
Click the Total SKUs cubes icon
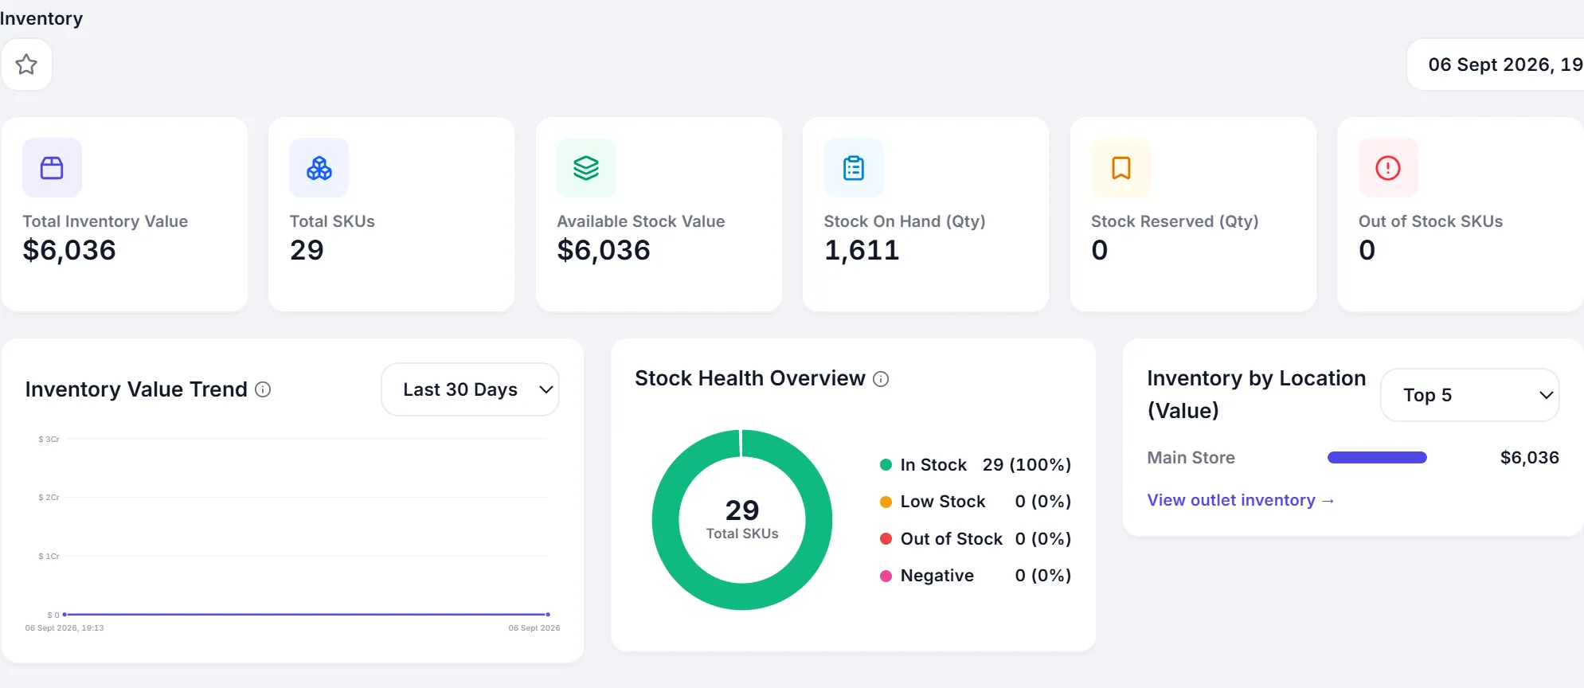tap(319, 168)
